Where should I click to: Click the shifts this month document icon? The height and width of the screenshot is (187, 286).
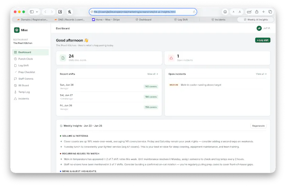[x=63, y=58]
